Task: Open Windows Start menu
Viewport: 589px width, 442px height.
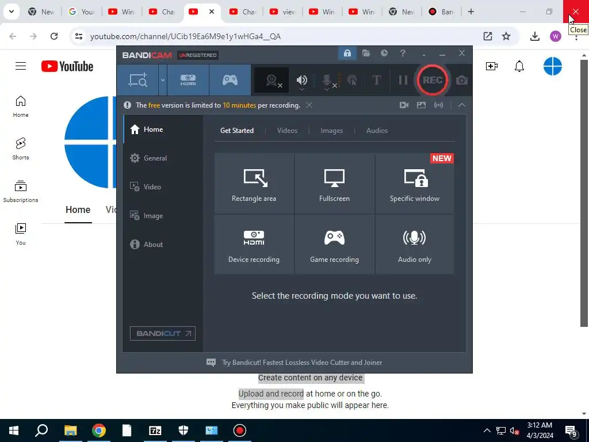Action: pos(14,430)
